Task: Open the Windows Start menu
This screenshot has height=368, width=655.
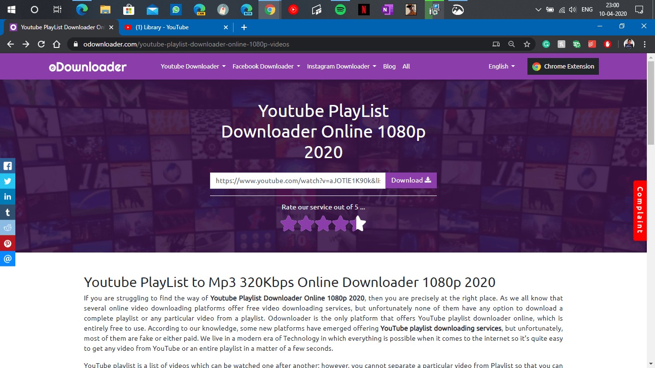Action: (11, 10)
